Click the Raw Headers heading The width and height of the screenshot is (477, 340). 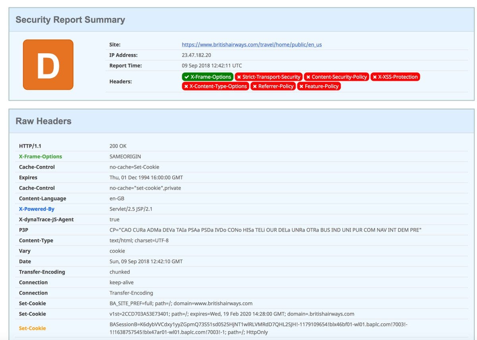[x=43, y=121]
